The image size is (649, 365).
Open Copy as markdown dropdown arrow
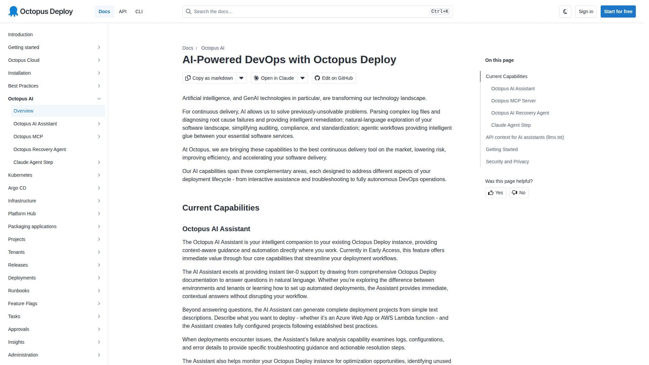[x=241, y=78]
